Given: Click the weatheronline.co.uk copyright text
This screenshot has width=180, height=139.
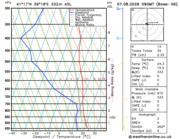Looking at the screenshot, I should [x=150, y=137].
